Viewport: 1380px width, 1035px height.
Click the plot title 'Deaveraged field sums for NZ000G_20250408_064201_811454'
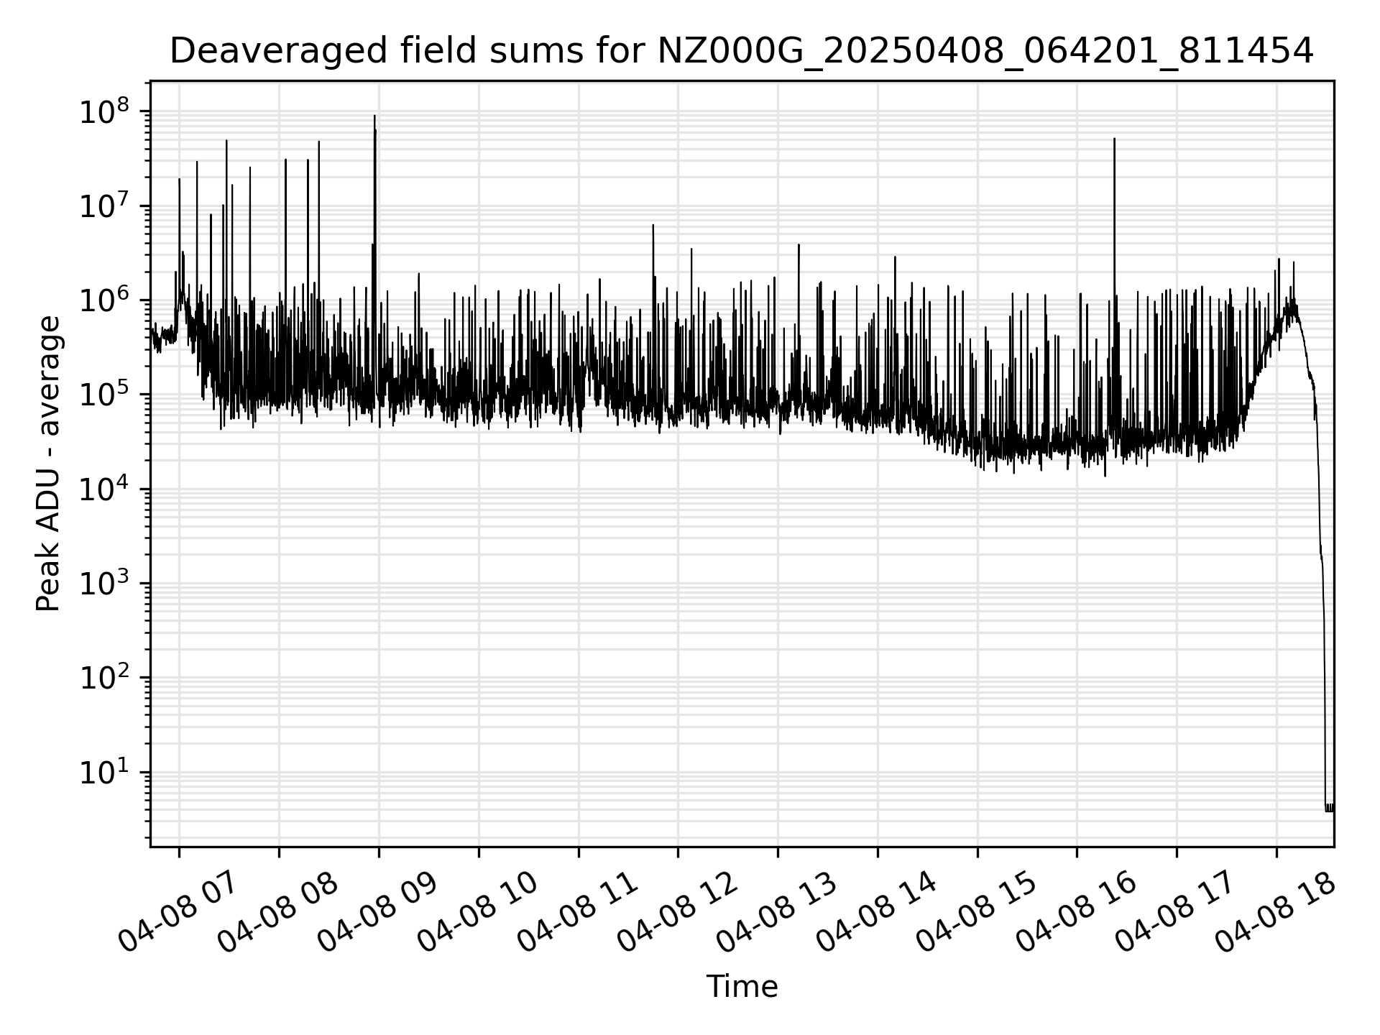point(742,51)
